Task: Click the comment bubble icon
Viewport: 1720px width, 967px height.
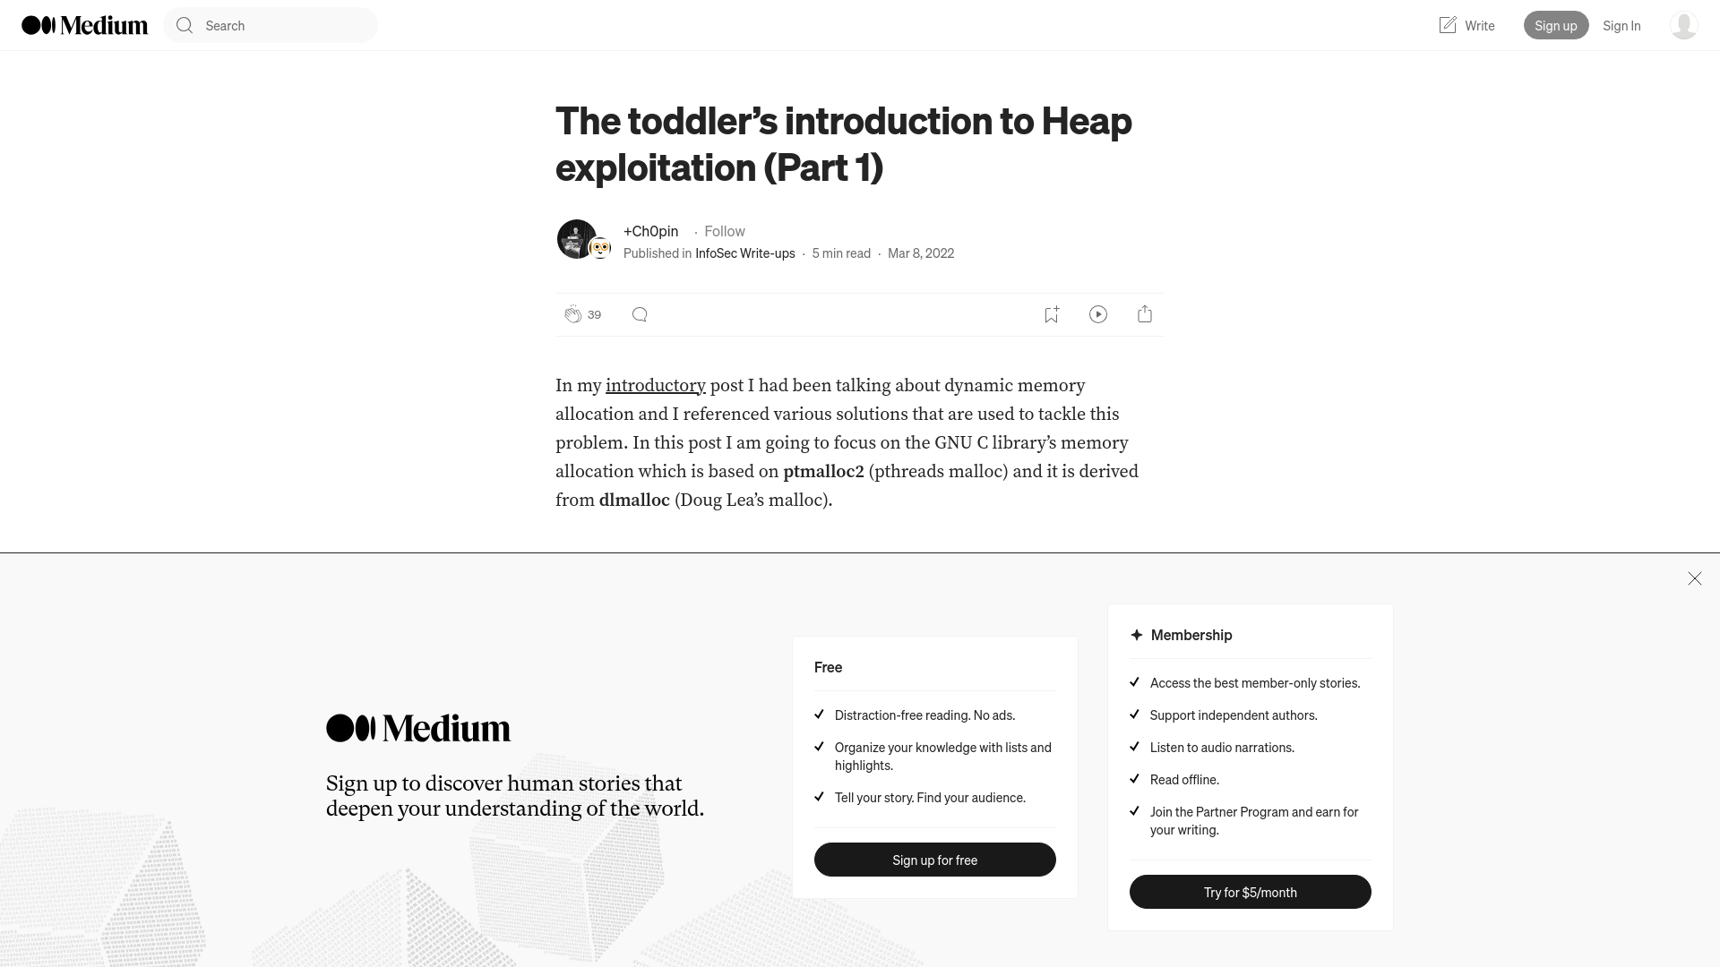Action: pyautogui.click(x=641, y=314)
